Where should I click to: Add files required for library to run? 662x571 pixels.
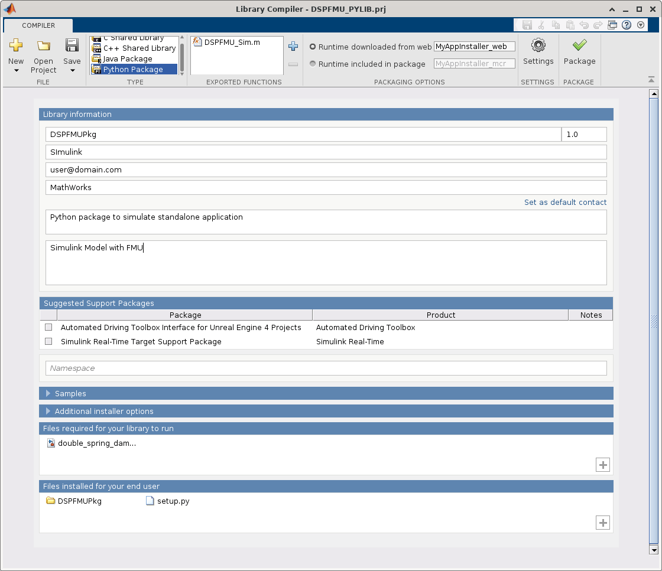(602, 465)
